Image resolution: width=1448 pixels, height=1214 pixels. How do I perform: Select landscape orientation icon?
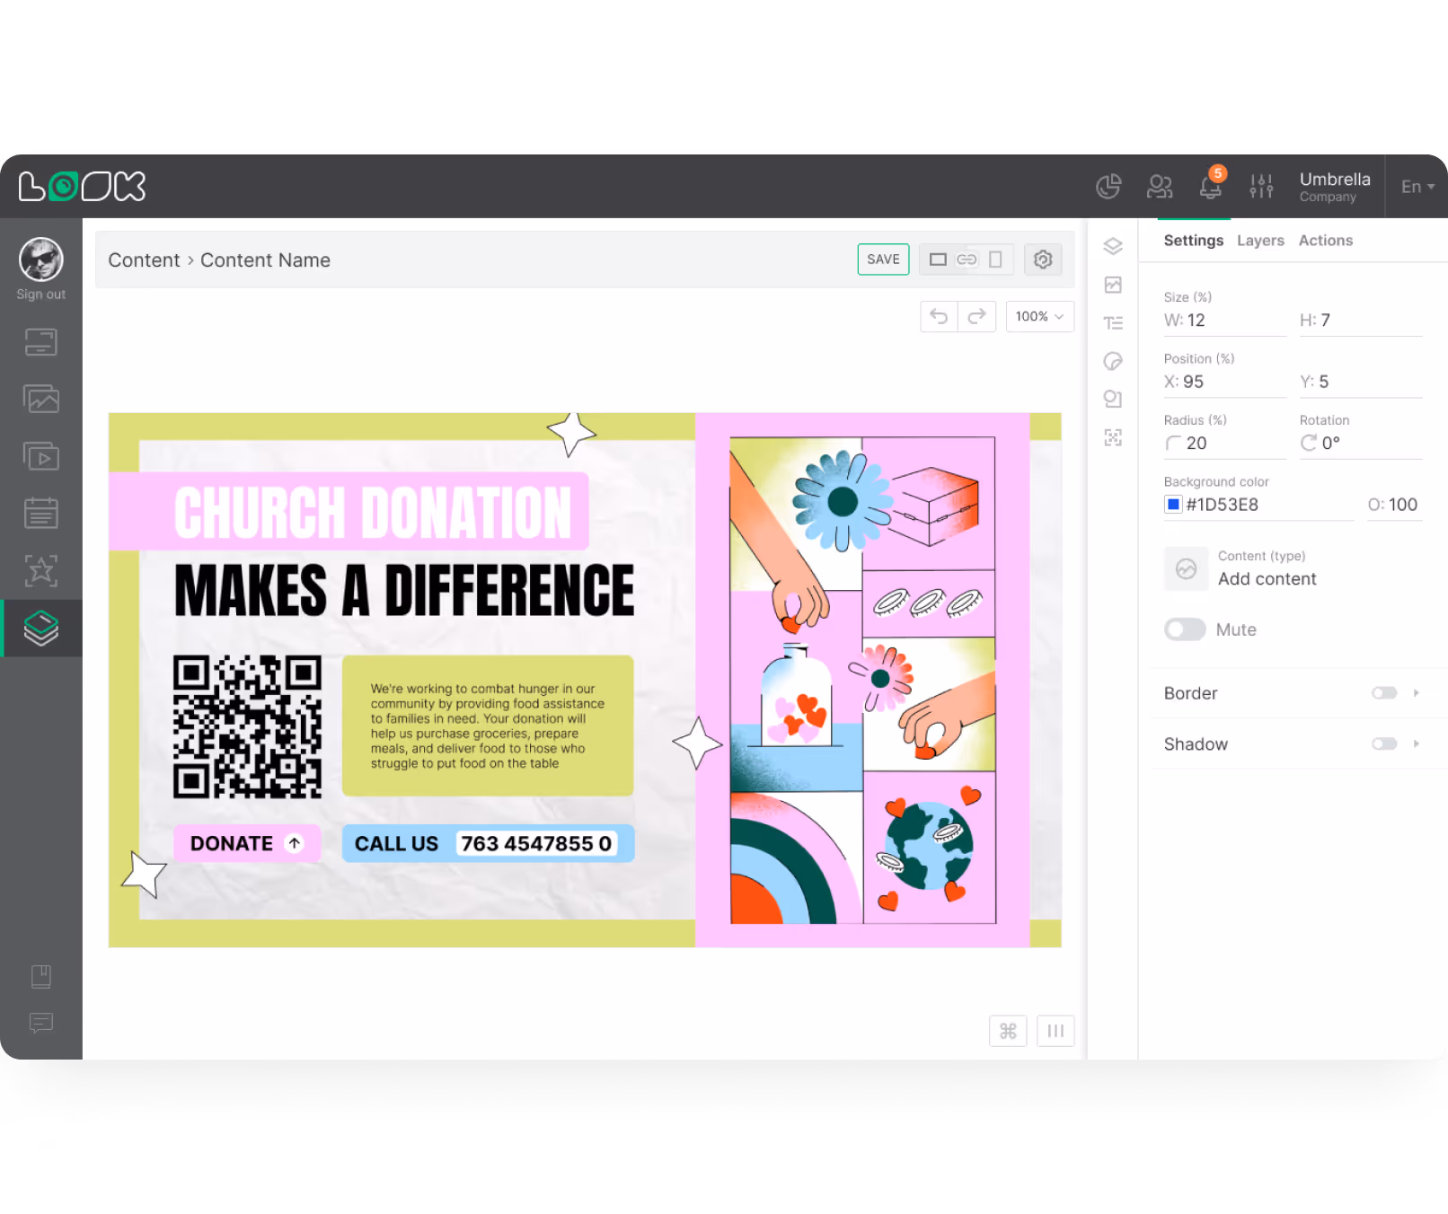click(x=938, y=260)
